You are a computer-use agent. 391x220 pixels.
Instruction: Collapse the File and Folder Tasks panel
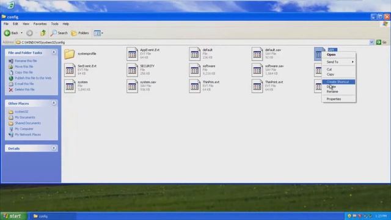click(54, 53)
